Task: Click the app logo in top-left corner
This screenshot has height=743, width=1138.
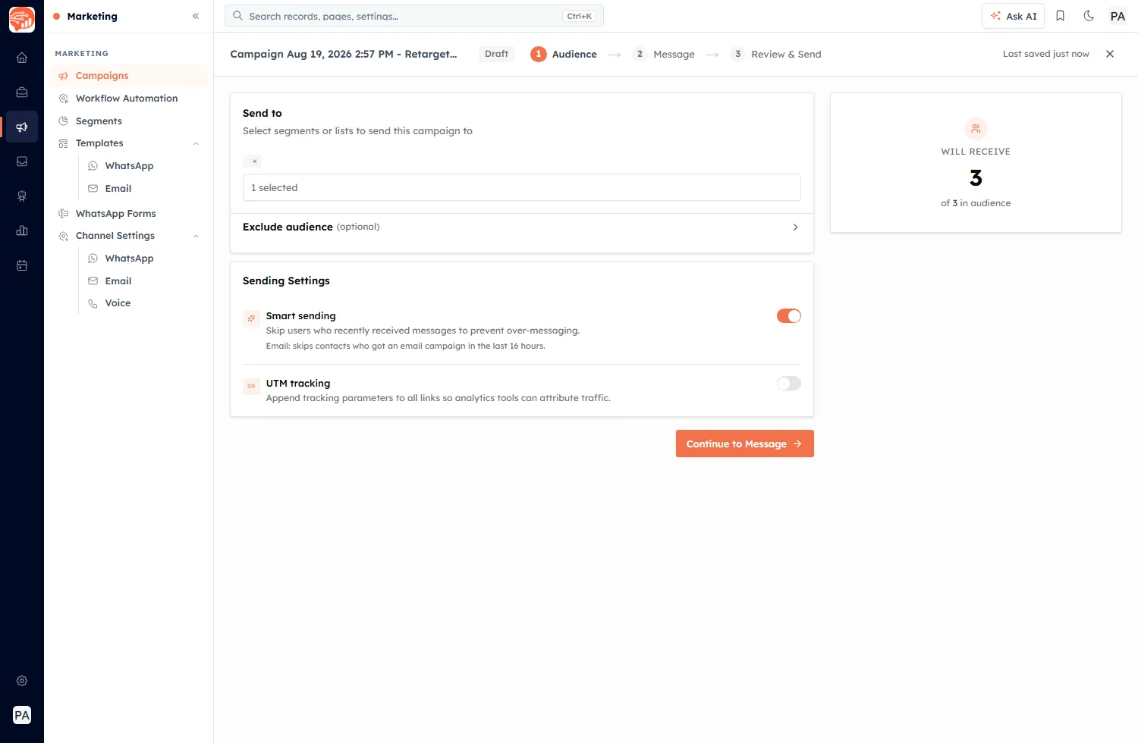Action: pos(22,20)
